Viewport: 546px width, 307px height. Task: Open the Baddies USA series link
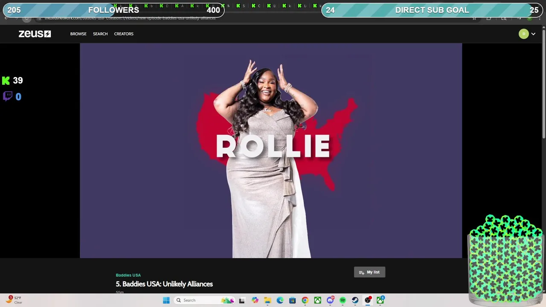128,275
